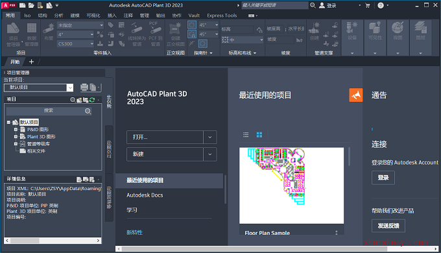Click the 设备 equipment ribbon icon

click(352, 31)
